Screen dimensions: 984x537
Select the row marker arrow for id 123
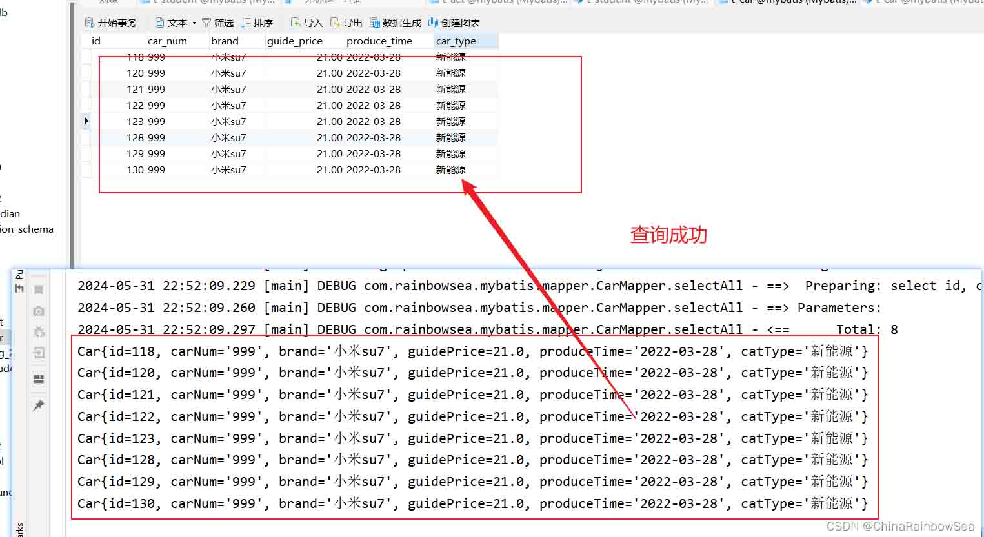coord(86,121)
